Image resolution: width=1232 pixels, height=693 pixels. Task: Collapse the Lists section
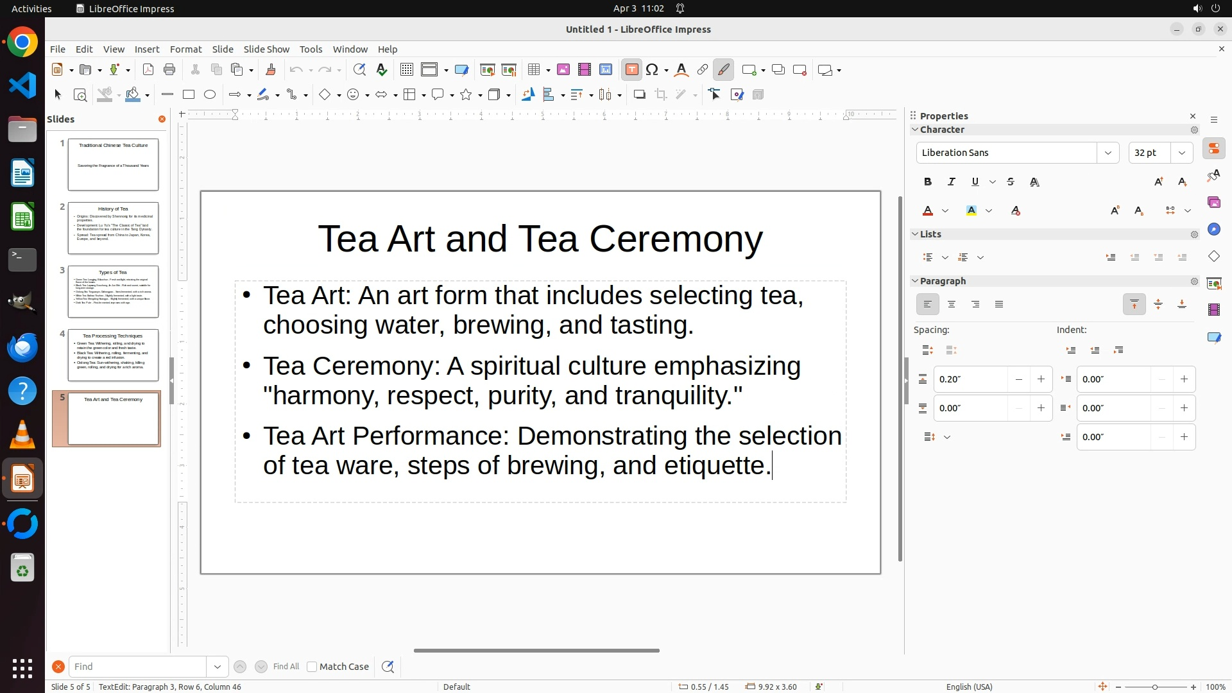pos(915,234)
